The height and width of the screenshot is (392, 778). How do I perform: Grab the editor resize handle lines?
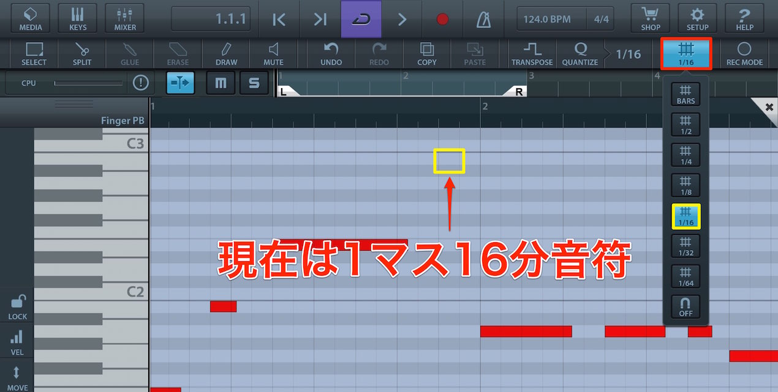click(74, 105)
